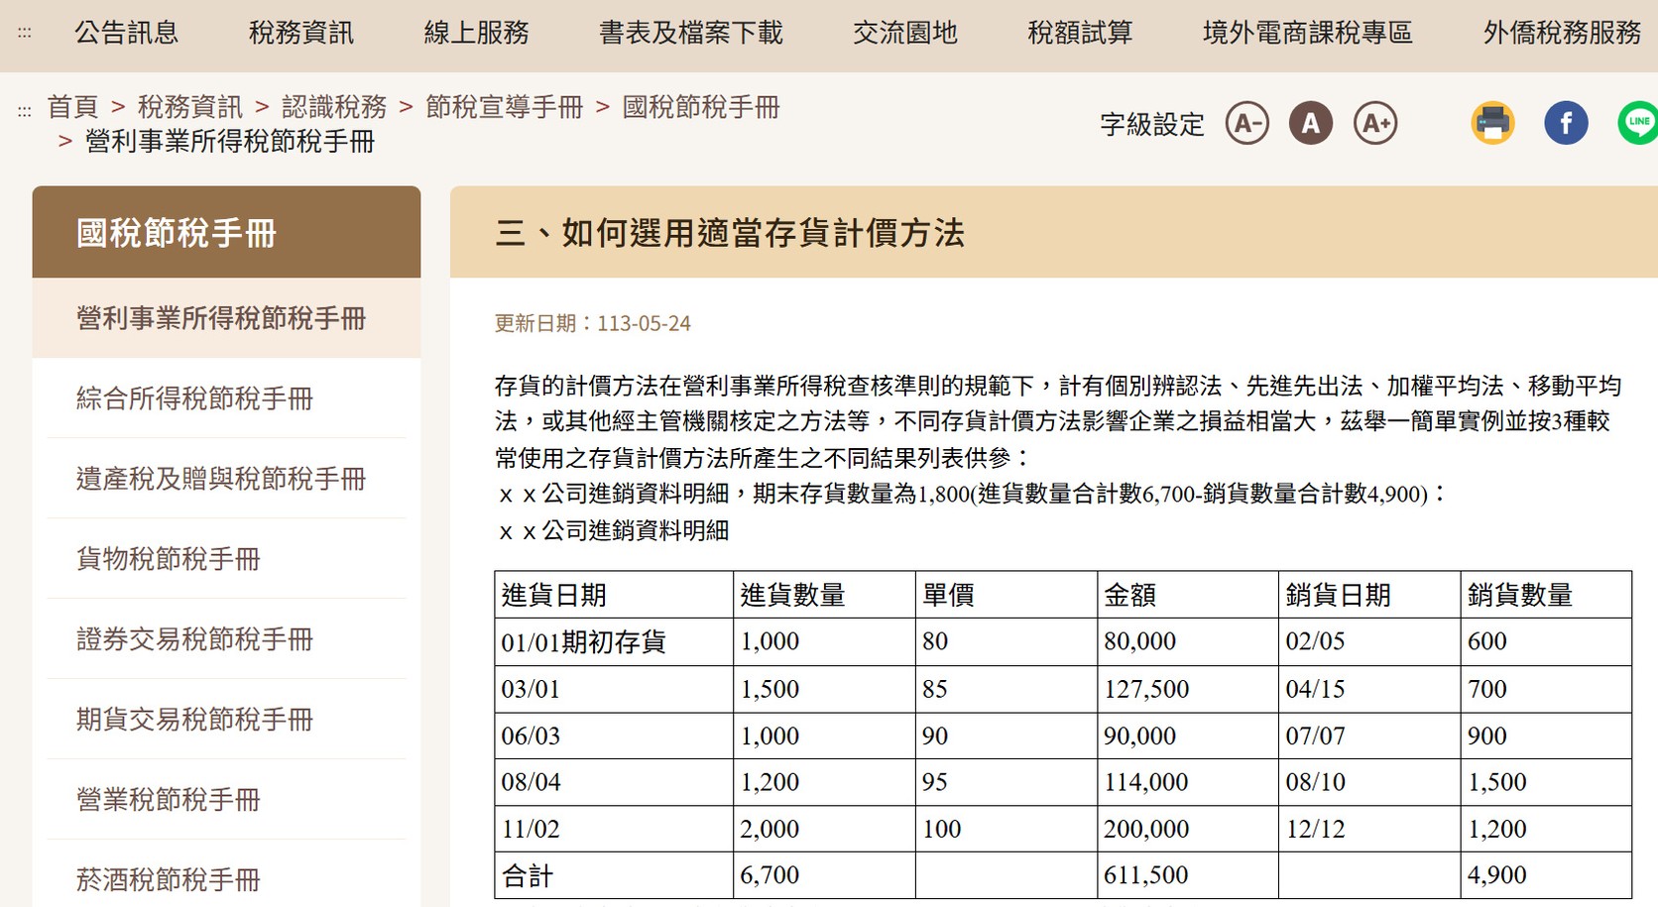The height and width of the screenshot is (907, 1658).
Task: Open 期貨交易稅節稅手冊 sidebar item
Action: [x=226, y=720]
